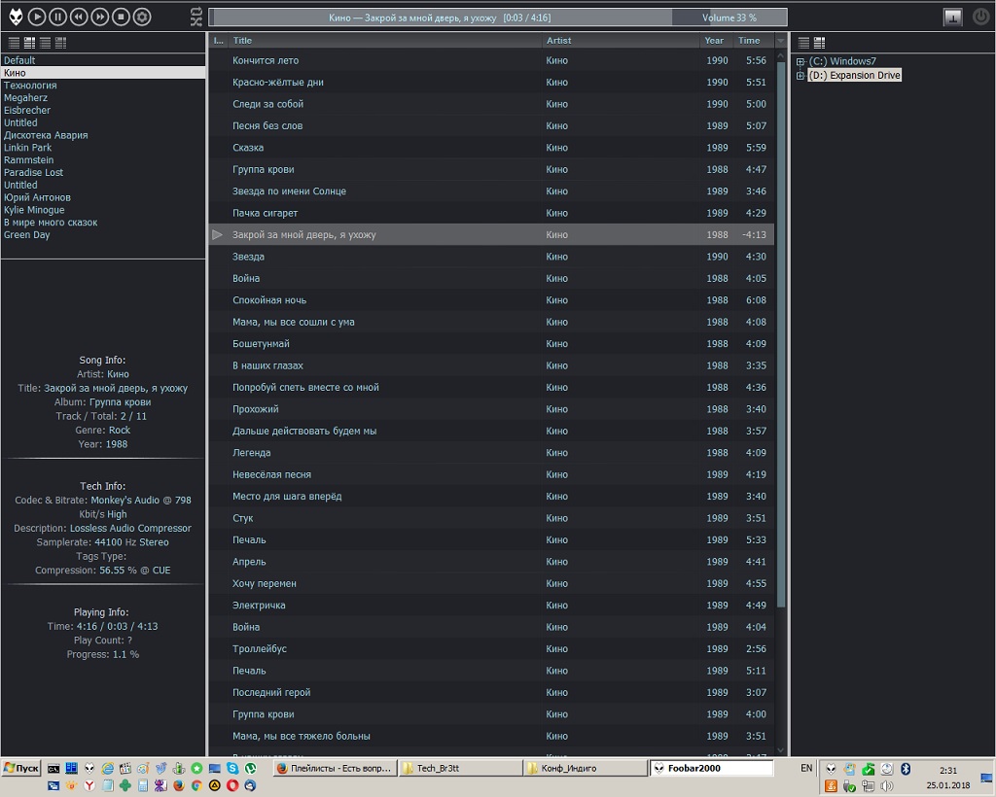Open the Paradise Lost playlist
The height and width of the screenshot is (797, 996).
coord(103,173)
